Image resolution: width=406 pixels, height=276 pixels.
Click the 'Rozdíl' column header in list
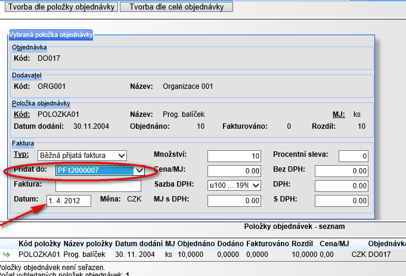303,244
